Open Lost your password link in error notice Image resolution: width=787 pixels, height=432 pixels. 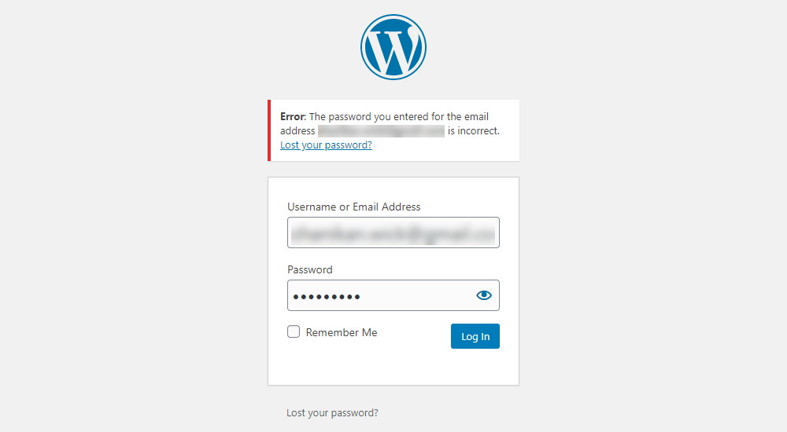[326, 145]
